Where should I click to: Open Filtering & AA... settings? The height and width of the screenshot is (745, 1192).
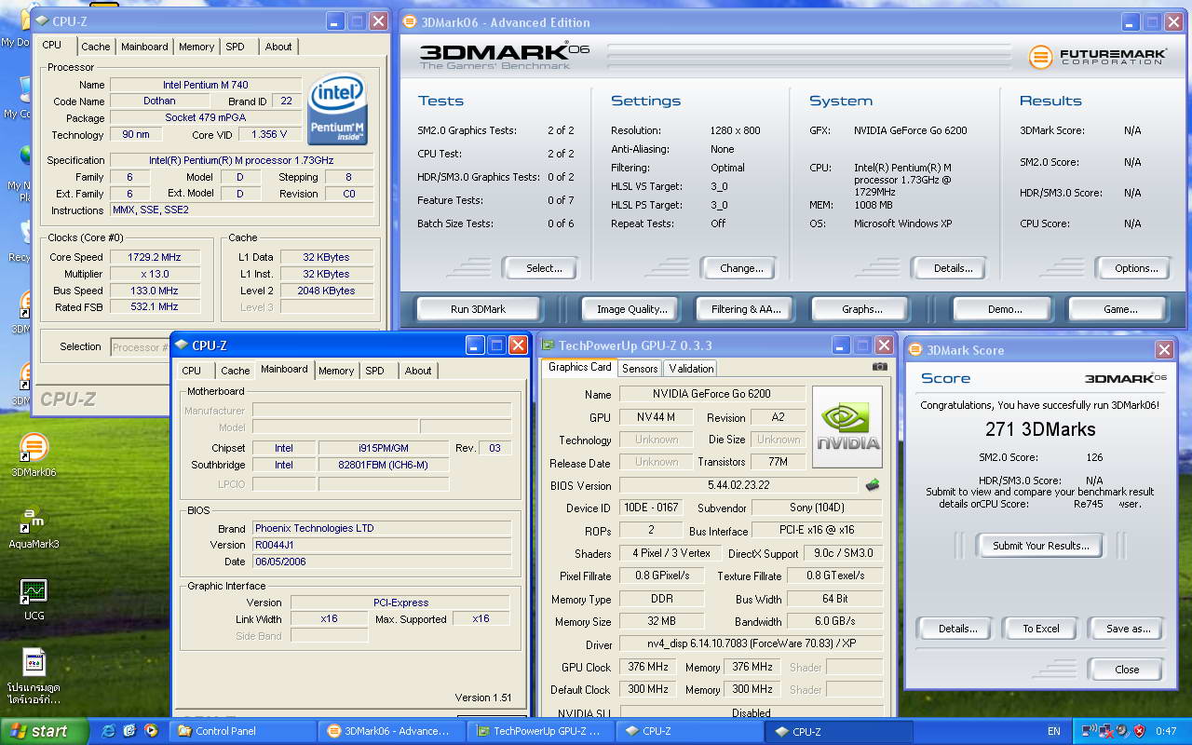click(745, 309)
